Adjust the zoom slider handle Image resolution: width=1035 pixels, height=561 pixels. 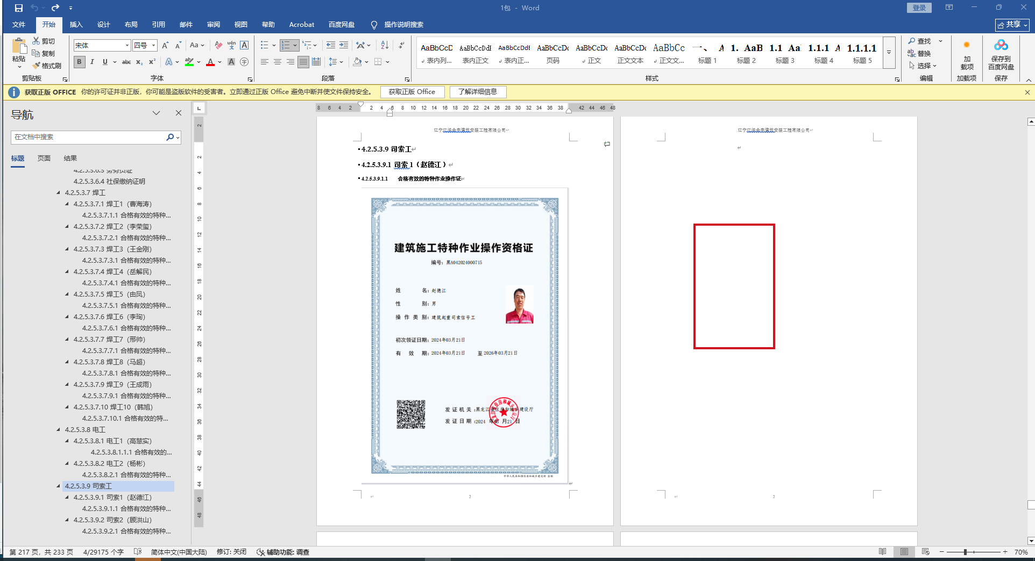click(x=966, y=552)
